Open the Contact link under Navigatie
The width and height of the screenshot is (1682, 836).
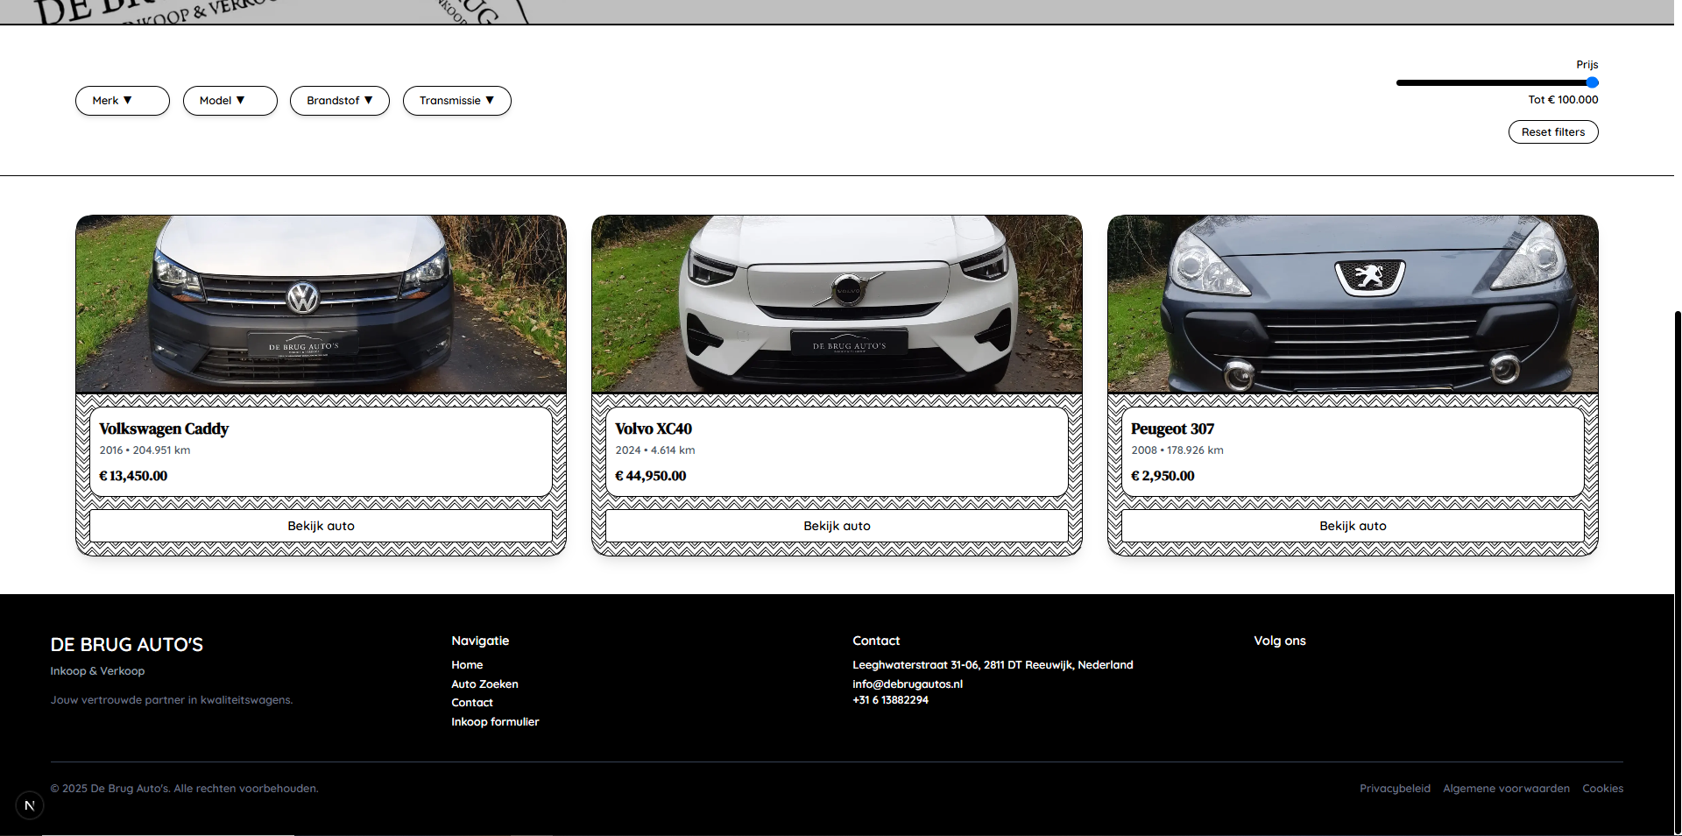coord(472,703)
